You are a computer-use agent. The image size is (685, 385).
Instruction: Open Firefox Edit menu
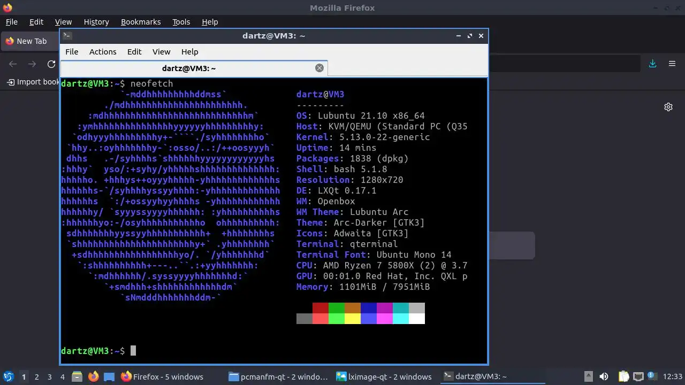pyautogui.click(x=36, y=22)
